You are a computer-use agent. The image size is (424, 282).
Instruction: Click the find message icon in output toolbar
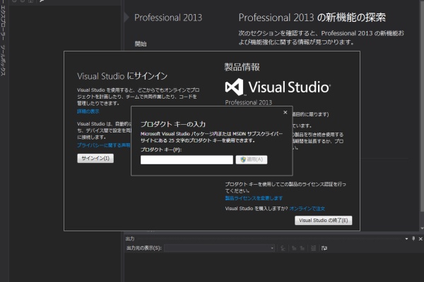[282, 248]
